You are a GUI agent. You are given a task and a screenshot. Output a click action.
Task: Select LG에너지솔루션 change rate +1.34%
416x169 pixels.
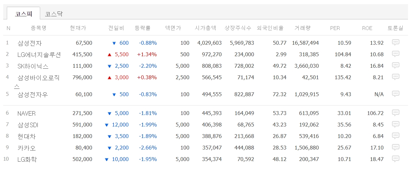click(x=147, y=54)
